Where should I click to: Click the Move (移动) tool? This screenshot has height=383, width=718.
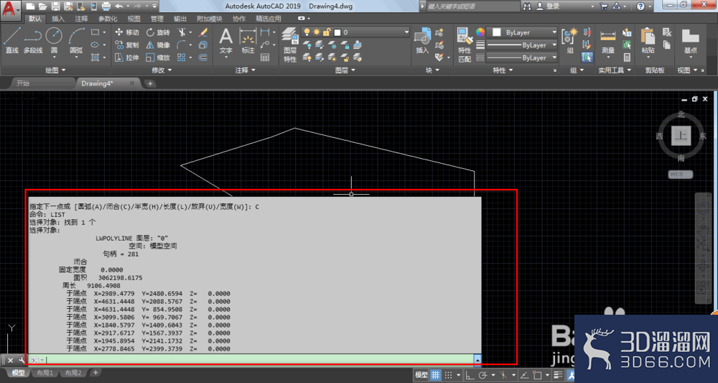[127, 32]
